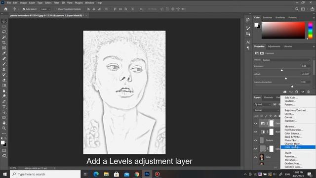The width and height of the screenshot is (316, 178).
Task: Switch to the Adjustments tab
Action: point(274,46)
